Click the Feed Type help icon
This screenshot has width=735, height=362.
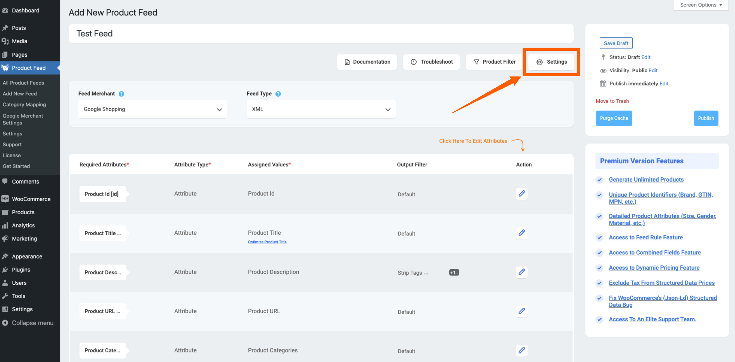tap(278, 94)
